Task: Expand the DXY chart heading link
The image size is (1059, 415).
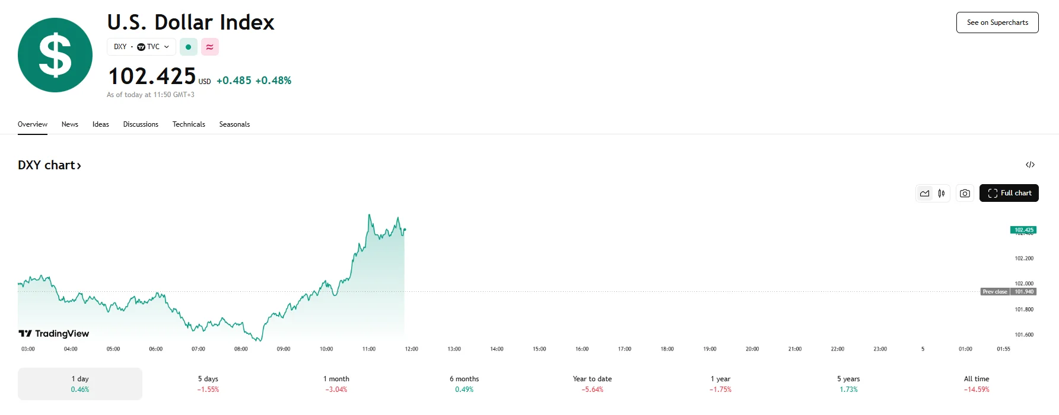Action: tap(49, 165)
